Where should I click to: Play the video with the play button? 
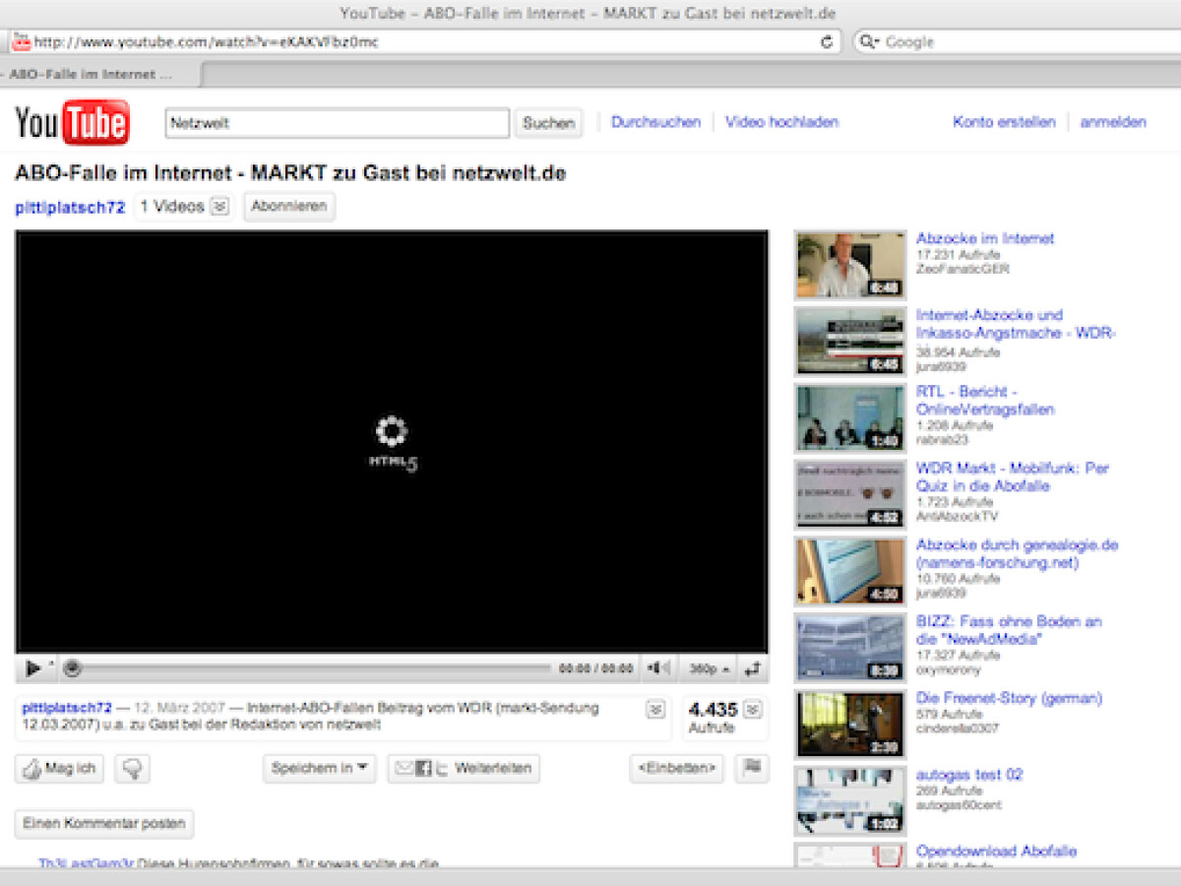click(32, 668)
